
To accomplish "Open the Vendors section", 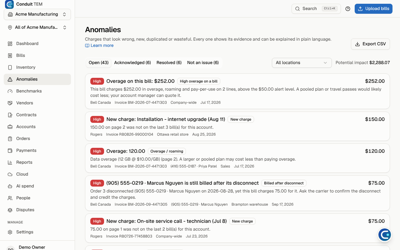I will click(x=37, y=103).
